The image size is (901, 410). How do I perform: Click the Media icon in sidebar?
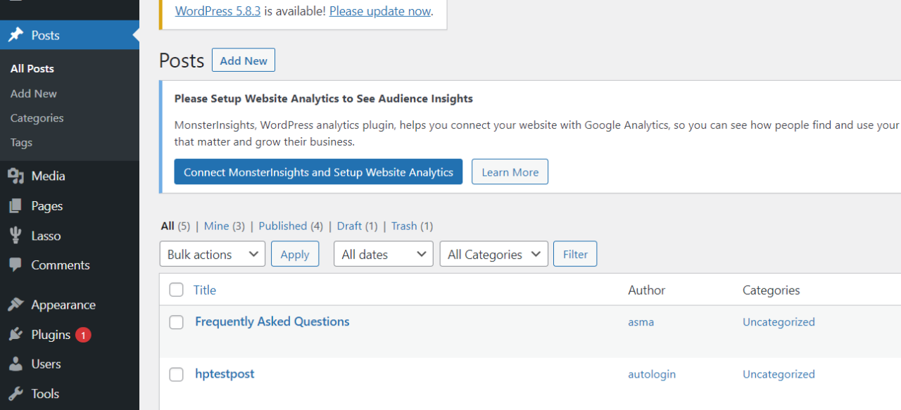coord(15,176)
